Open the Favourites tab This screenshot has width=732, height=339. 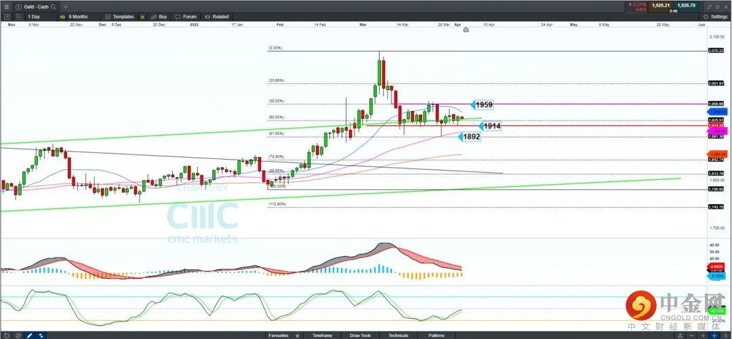coord(279,335)
